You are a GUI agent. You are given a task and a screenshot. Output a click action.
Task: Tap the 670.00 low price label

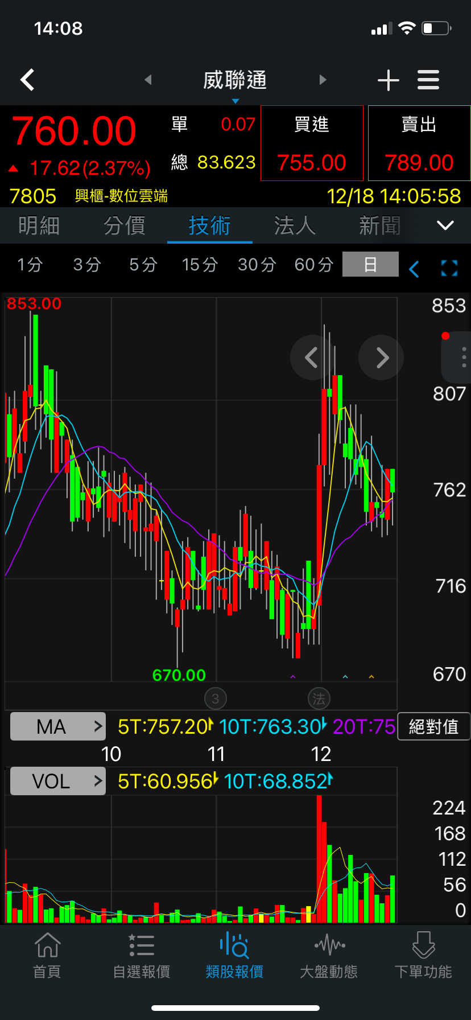click(179, 675)
